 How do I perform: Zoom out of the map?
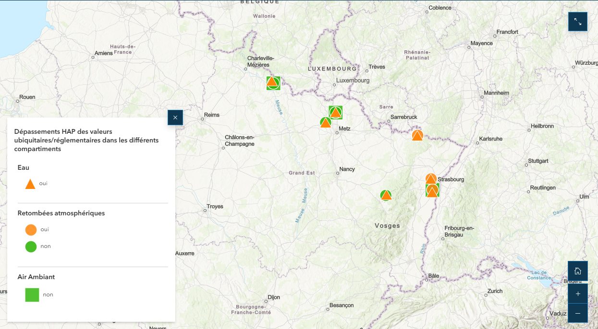pyautogui.click(x=577, y=313)
